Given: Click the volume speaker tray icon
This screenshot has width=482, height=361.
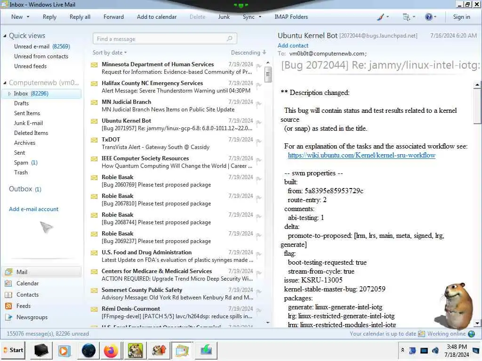Looking at the screenshot, I should tap(435, 350).
